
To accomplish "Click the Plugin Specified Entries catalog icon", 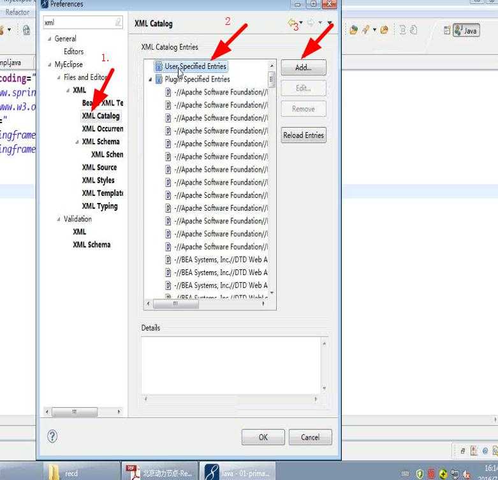I will point(159,79).
